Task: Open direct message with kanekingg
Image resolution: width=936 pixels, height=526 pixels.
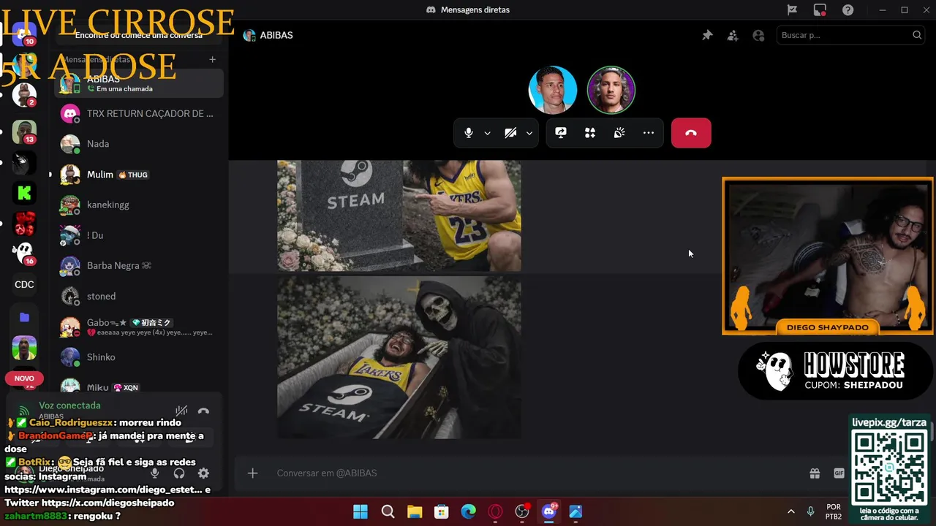Action: point(139,205)
